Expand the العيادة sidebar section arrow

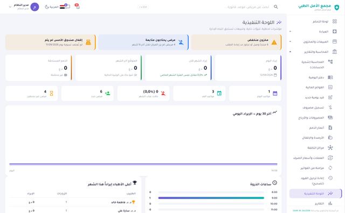[290, 31]
